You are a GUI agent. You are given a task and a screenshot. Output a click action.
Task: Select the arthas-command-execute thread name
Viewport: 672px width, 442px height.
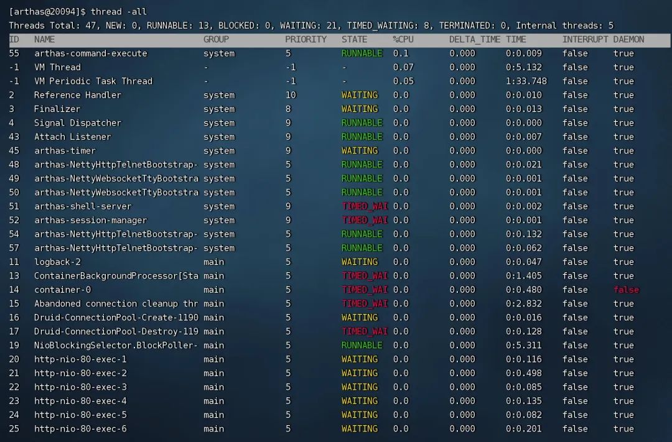click(90, 53)
